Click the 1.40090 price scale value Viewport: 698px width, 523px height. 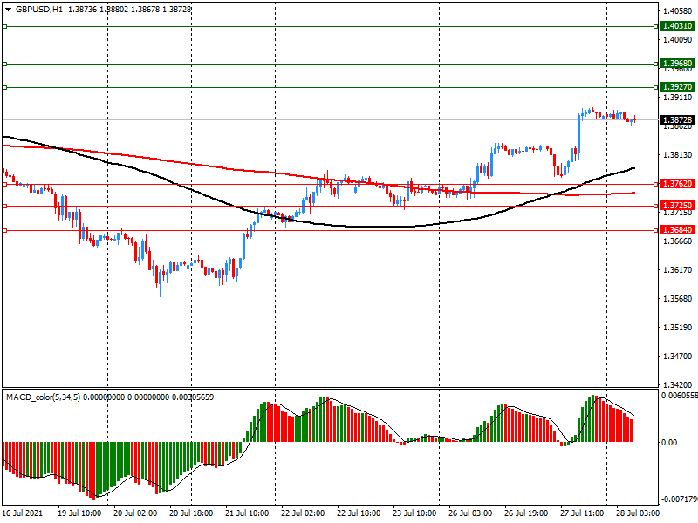(678, 40)
